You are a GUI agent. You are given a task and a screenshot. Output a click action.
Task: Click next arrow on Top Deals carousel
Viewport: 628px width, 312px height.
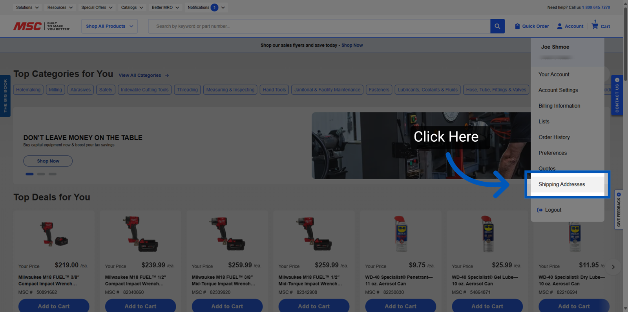(x=613, y=267)
